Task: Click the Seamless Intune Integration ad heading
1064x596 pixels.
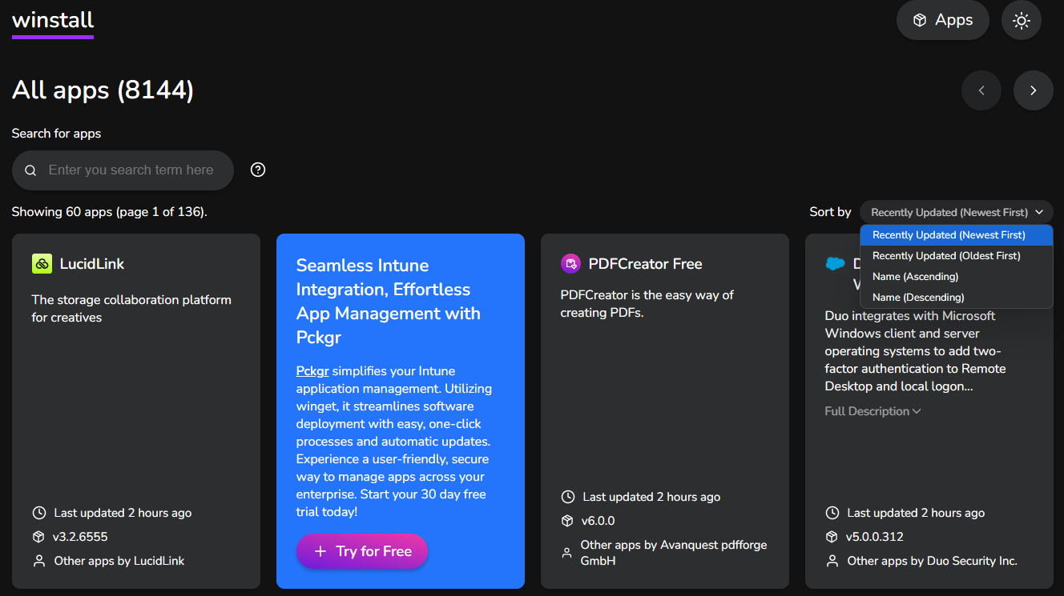Action: click(x=389, y=301)
